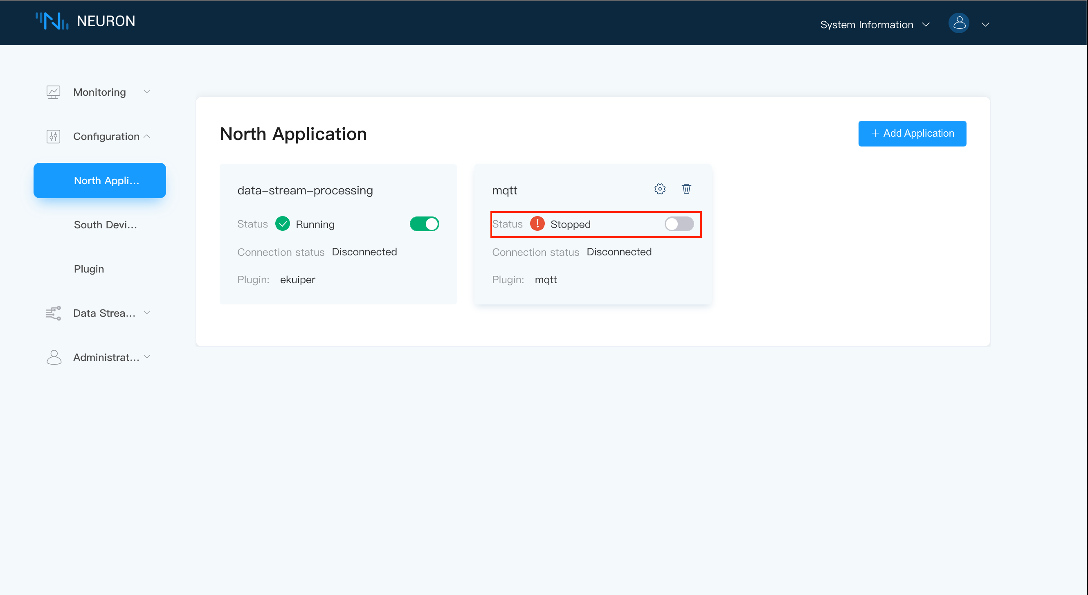Toggle the mqtt stopped status switch

coord(679,224)
